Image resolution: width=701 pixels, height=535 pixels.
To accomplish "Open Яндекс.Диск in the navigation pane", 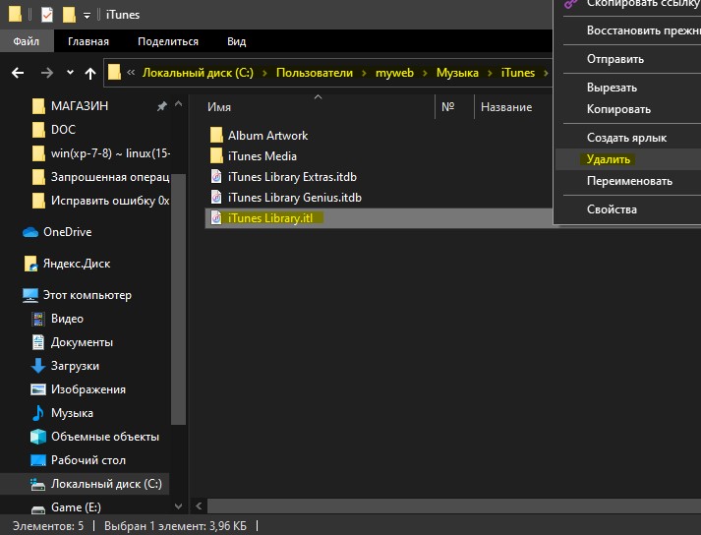I will (77, 264).
